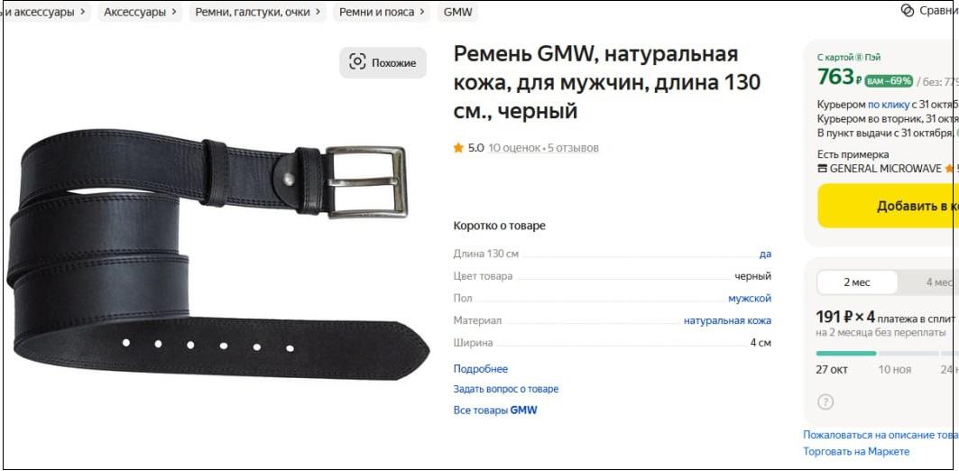
Task: Open Все товары GMW link
Action: click(x=494, y=410)
